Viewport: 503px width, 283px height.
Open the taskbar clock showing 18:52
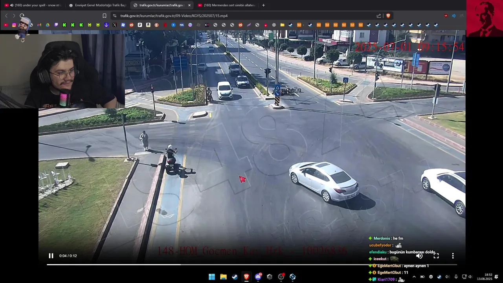485,277
